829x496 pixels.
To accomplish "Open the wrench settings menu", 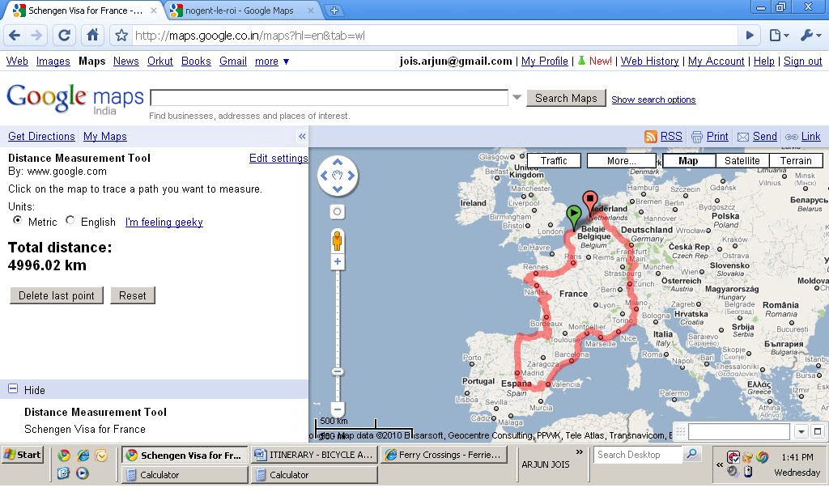I will coord(810,36).
